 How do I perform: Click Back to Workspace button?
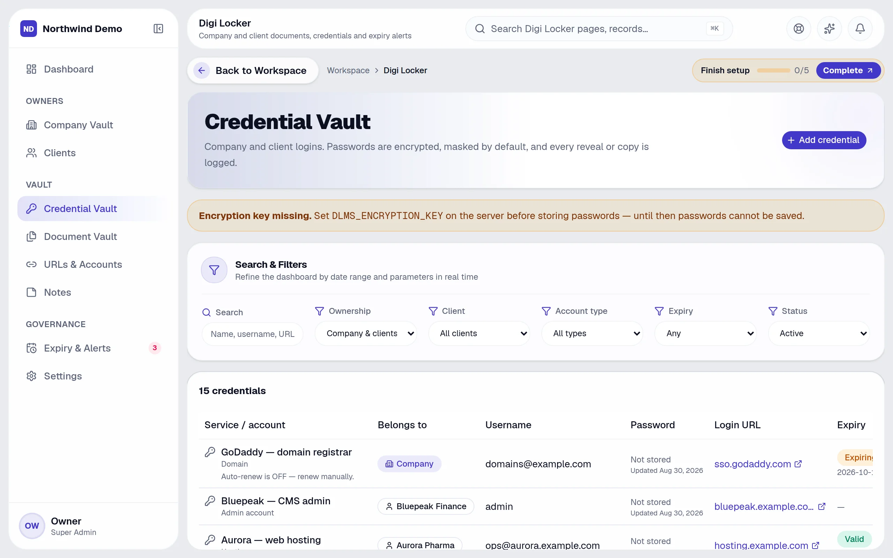click(x=253, y=70)
